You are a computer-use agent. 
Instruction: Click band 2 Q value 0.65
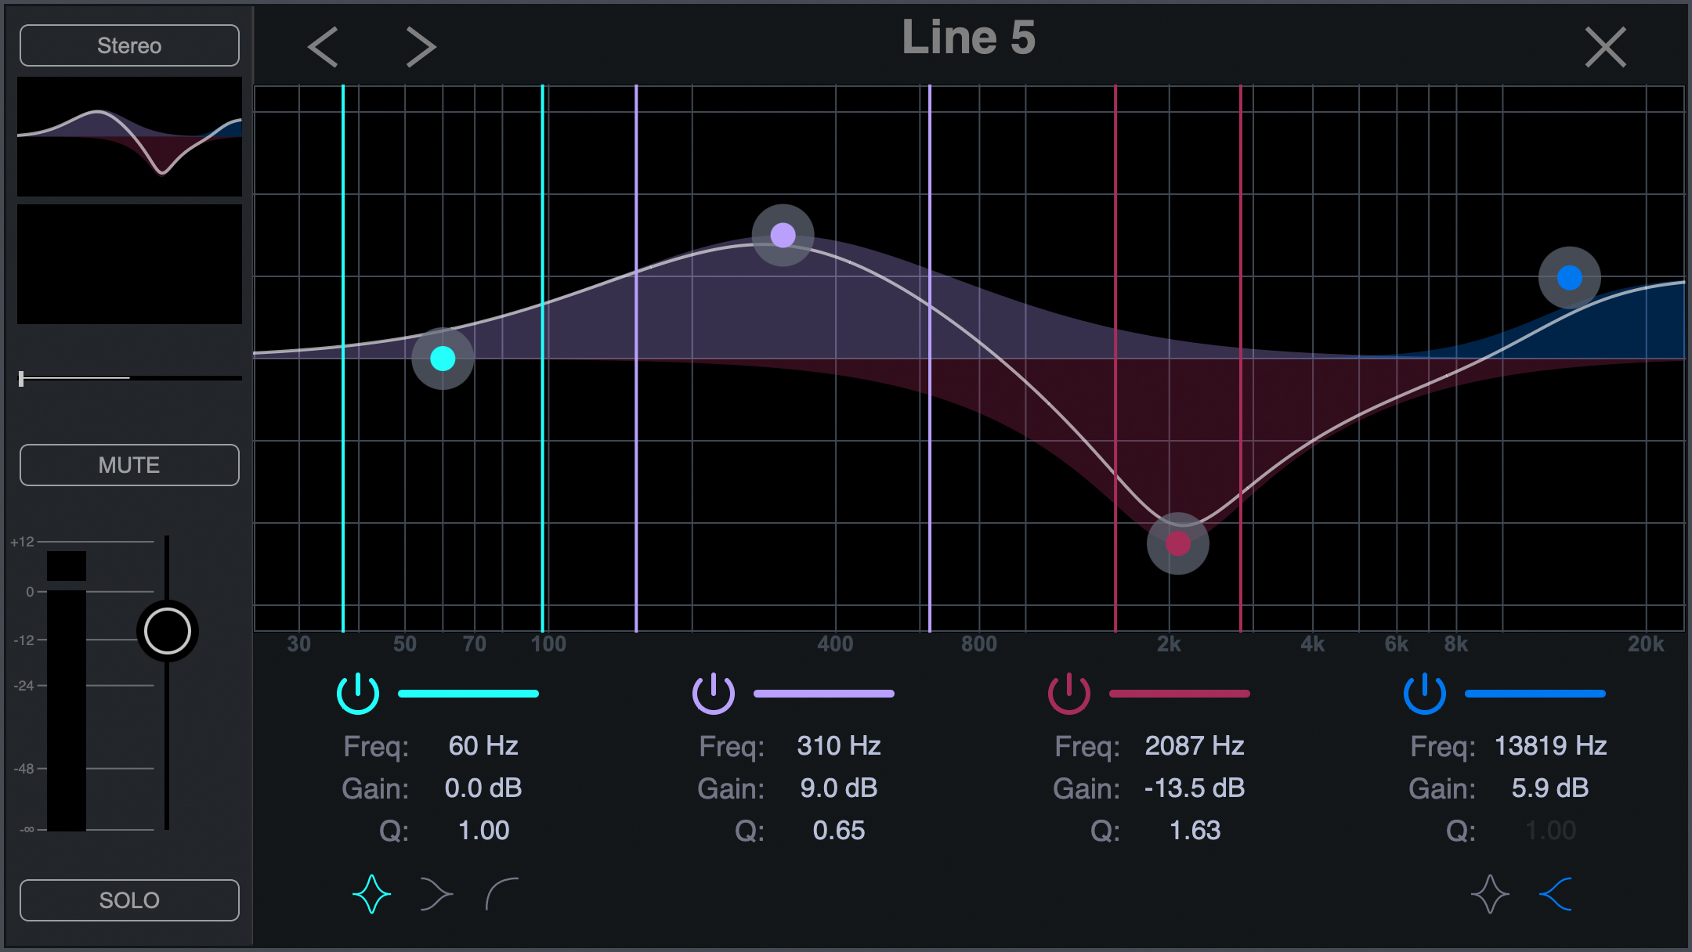pyautogui.click(x=839, y=831)
